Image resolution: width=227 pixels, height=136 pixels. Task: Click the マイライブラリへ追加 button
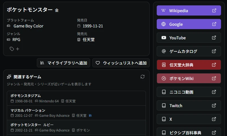pyautogui.click(x=63, y=63)
